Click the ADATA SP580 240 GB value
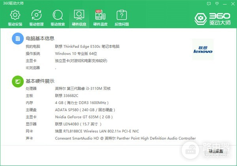Screen dimensions: 237x166 (85, 110)
